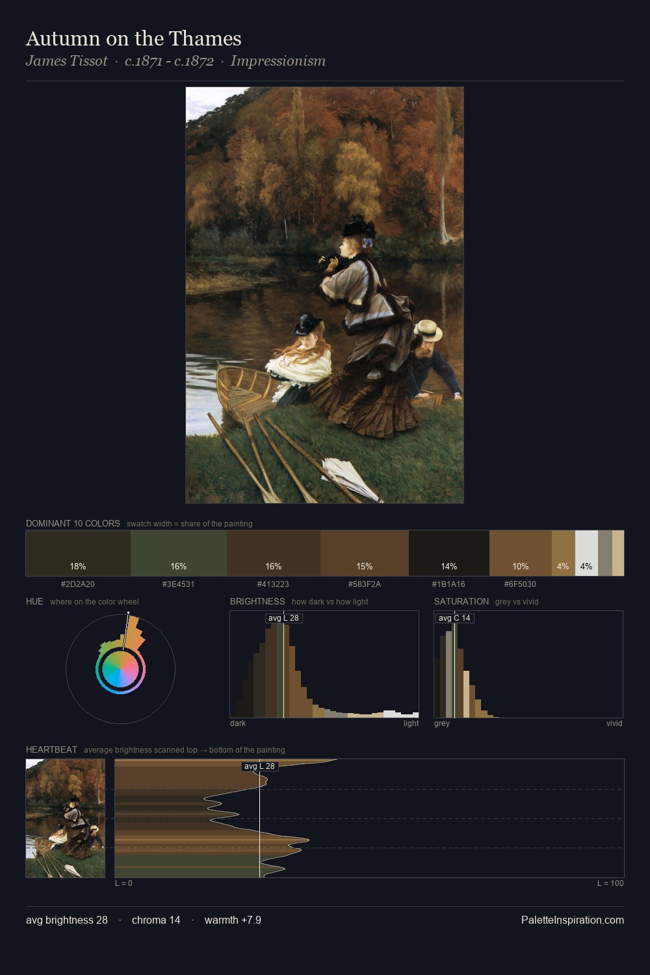Click the main Autumn on the Thames painting
The image size is (650, 975).
[324, 295]
